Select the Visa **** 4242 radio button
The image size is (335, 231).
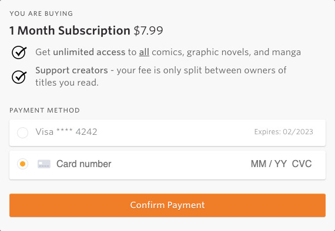click(x=23, y=133)
